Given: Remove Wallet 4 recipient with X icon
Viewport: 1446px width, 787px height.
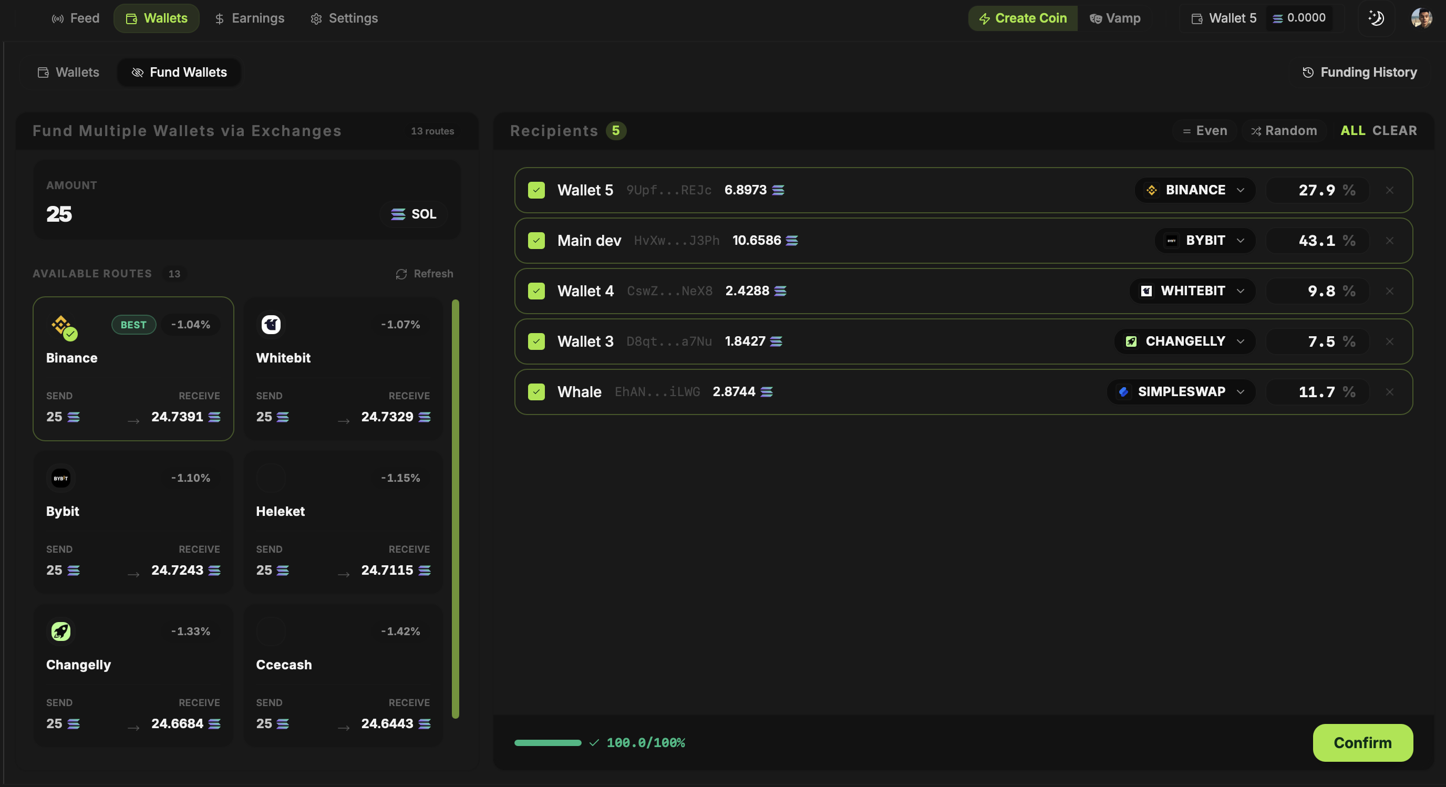Looking at the screenshot, I should tap(1389, 292).
